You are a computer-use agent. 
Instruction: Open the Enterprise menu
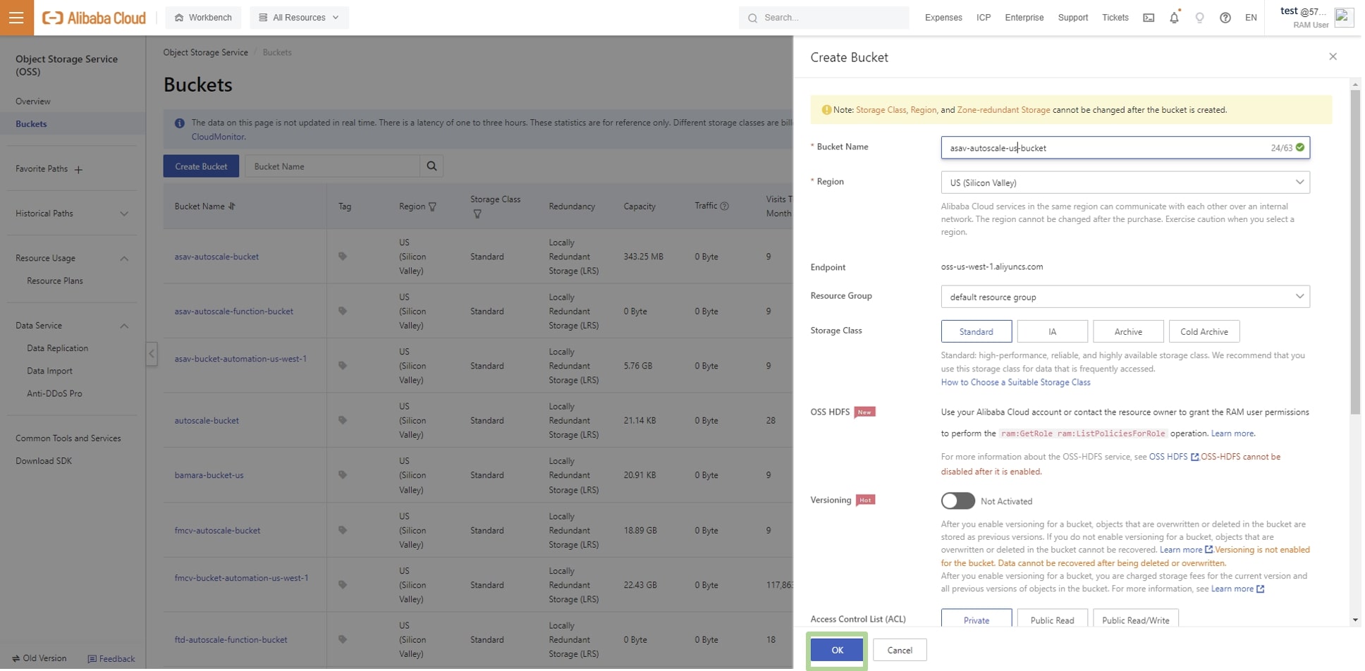[x=1024, y=18]
